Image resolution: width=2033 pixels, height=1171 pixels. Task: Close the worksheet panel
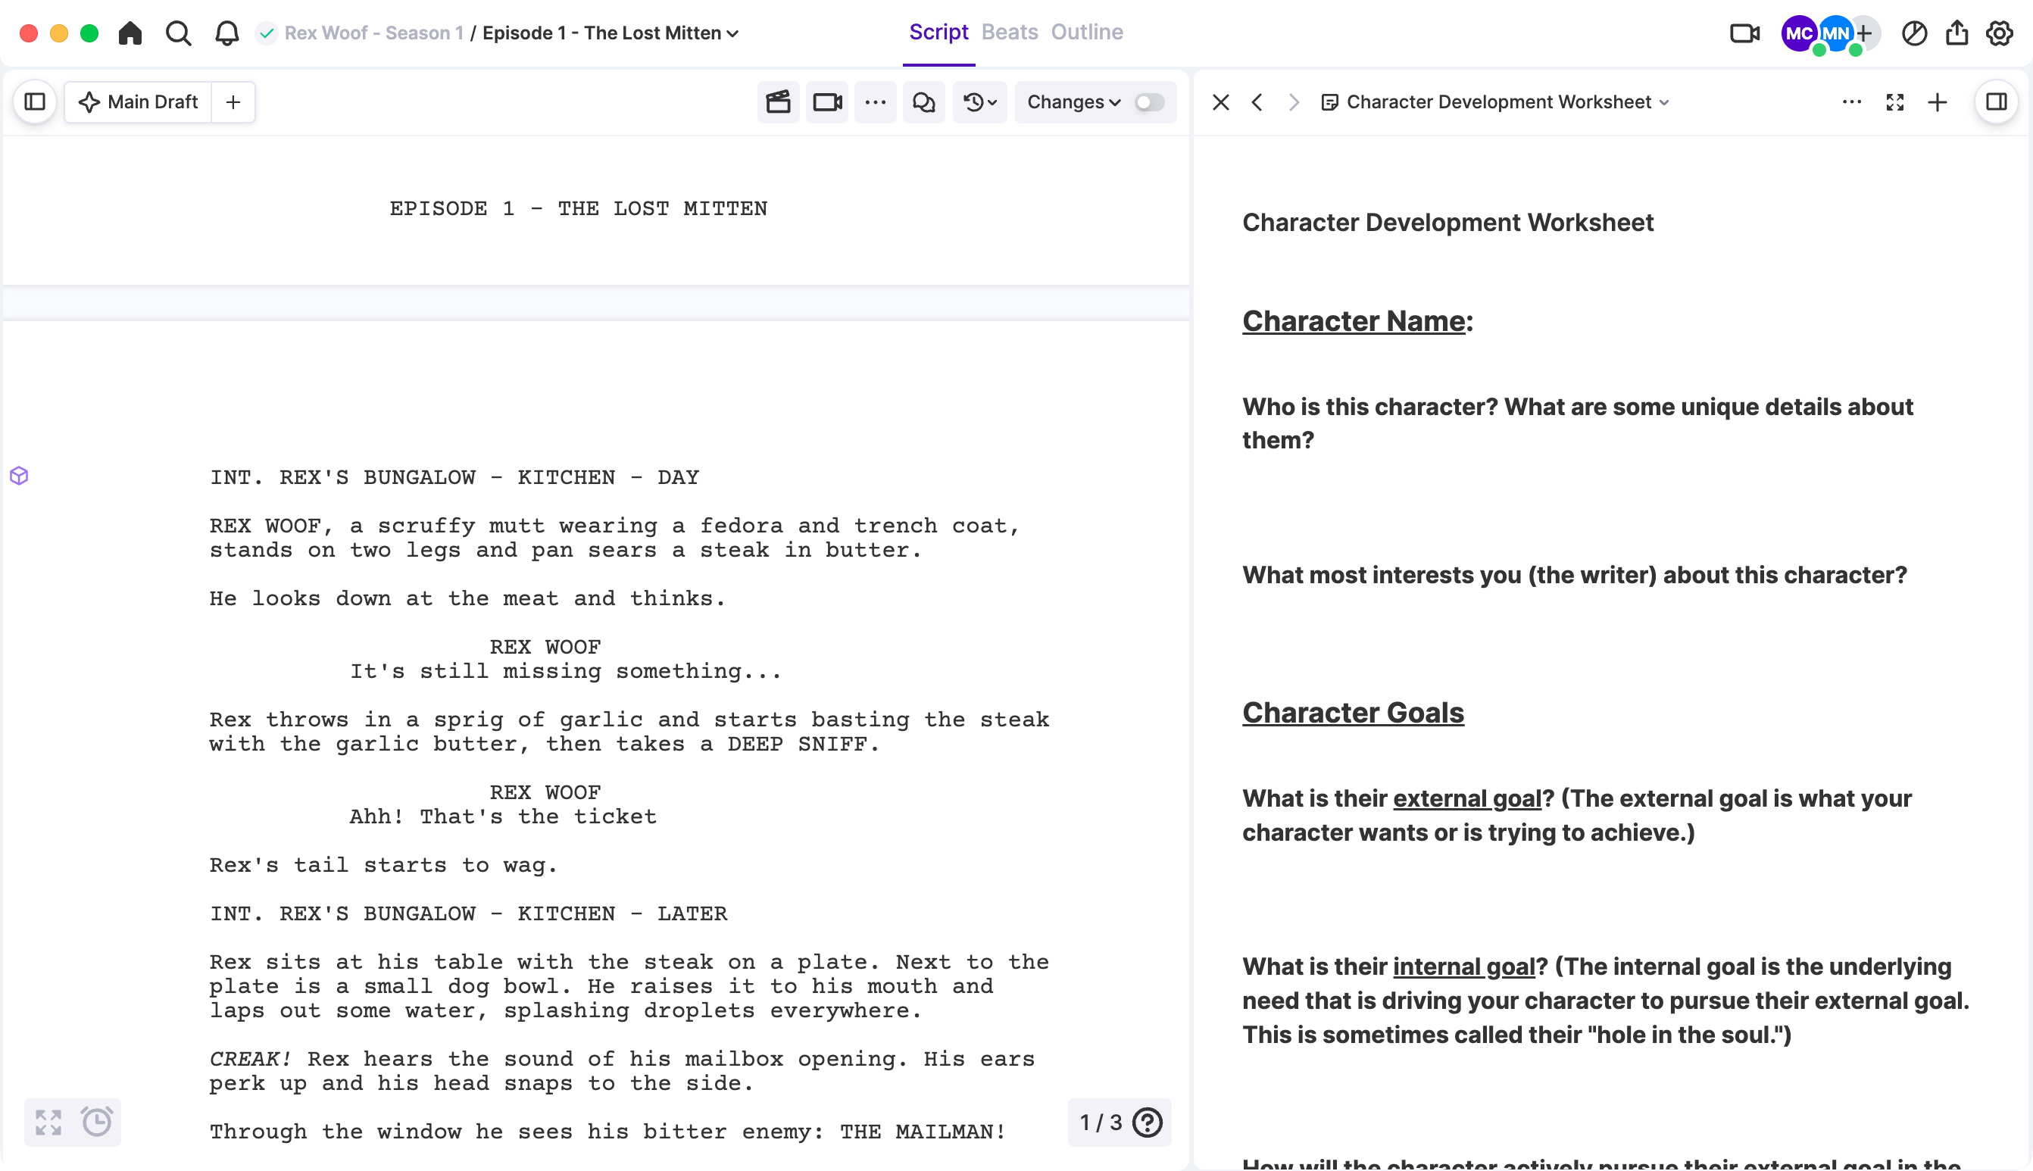1221,102
